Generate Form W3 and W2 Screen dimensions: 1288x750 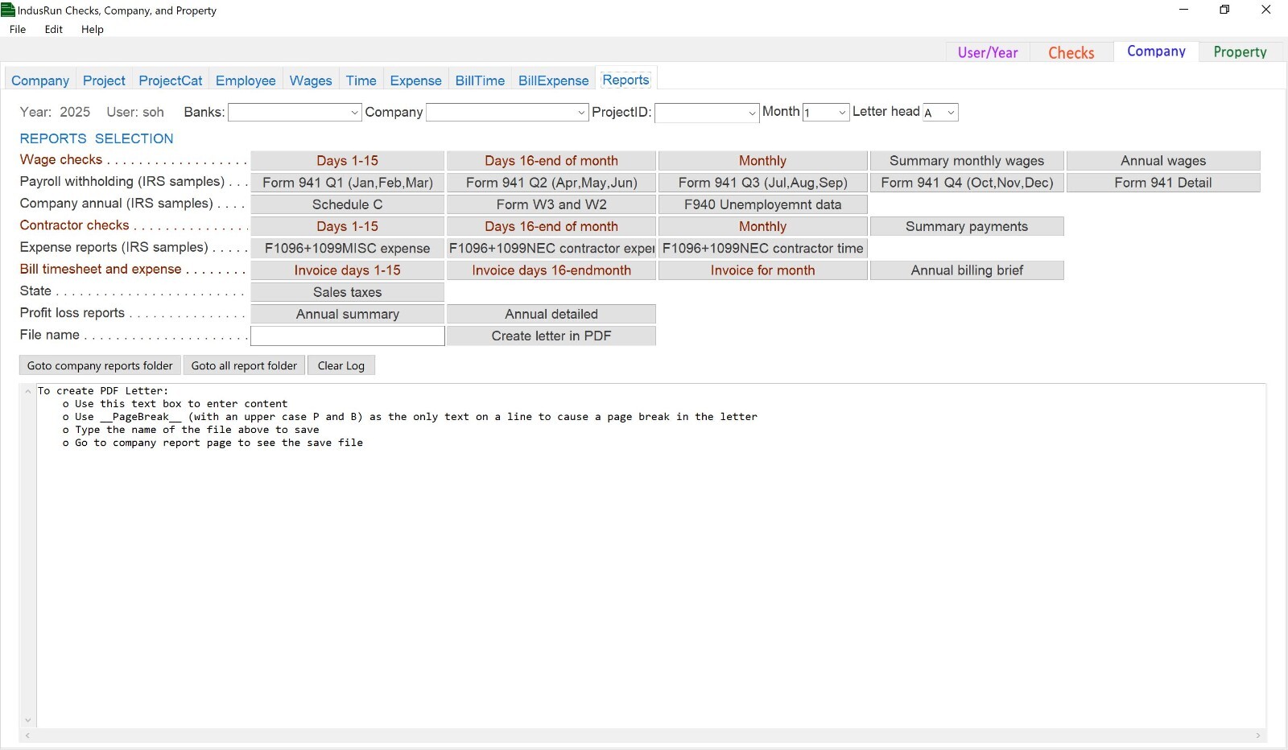click(551, 204)
